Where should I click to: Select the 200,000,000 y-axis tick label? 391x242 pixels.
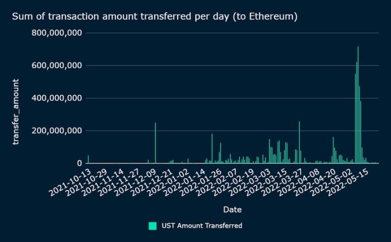[x=57, y=131]
